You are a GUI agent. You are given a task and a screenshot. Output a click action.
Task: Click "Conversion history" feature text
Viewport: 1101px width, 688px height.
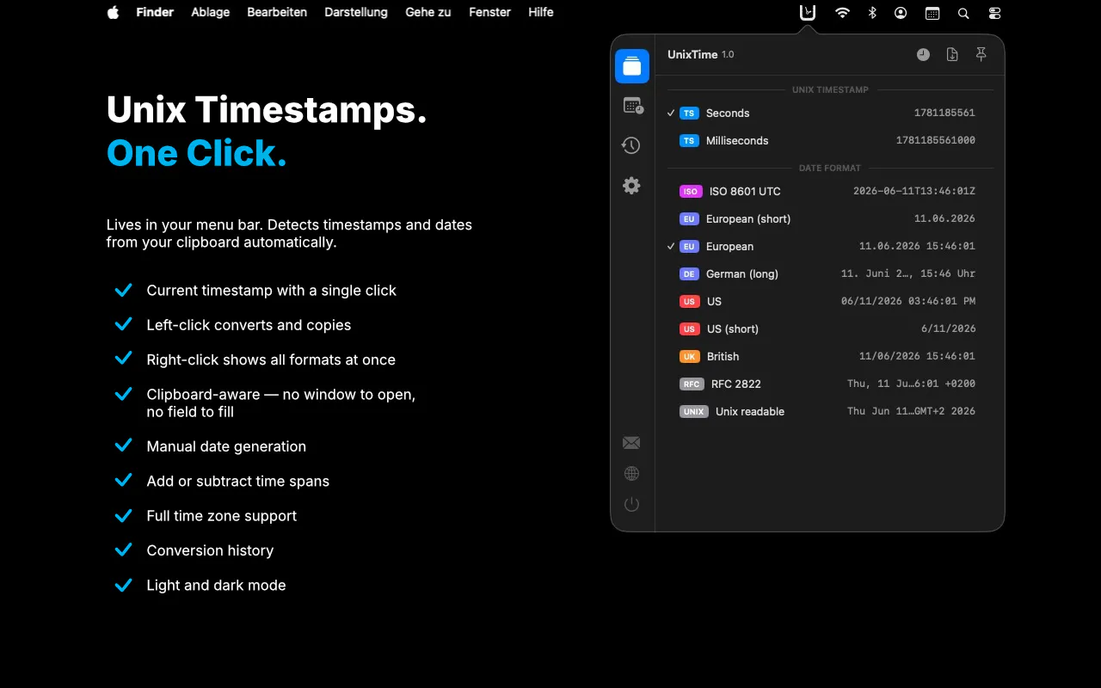coord(210,550)
